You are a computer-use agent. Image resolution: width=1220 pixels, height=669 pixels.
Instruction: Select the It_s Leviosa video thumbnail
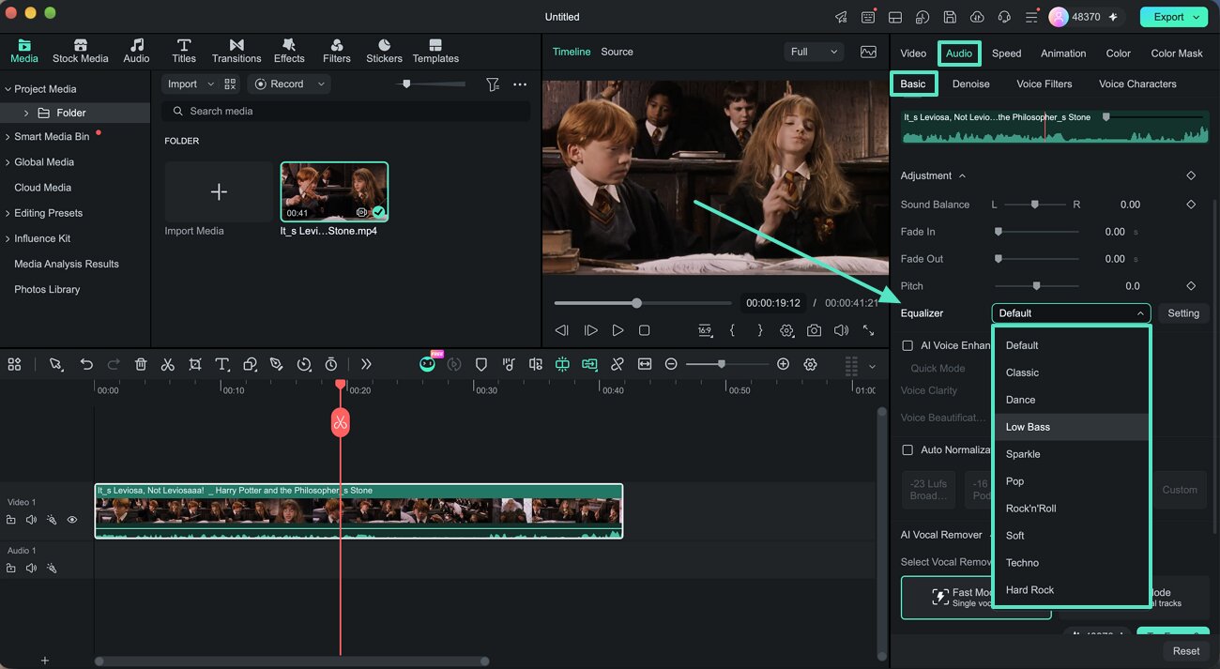pyautogui.click(x=334, y=191)
